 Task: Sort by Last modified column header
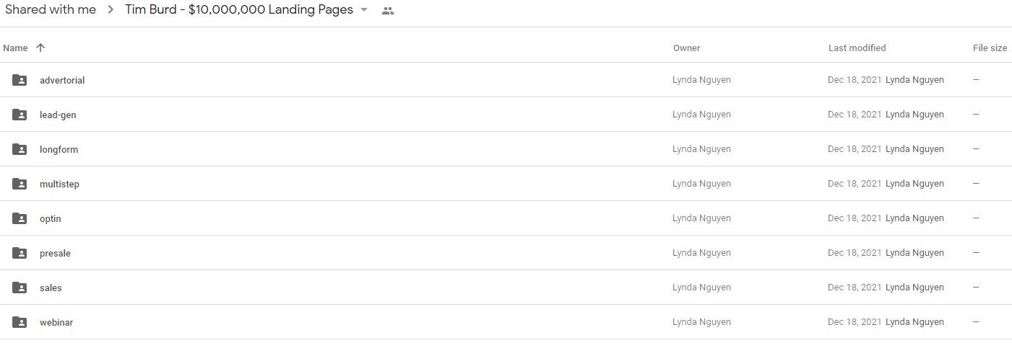click(x=857, y=48)
